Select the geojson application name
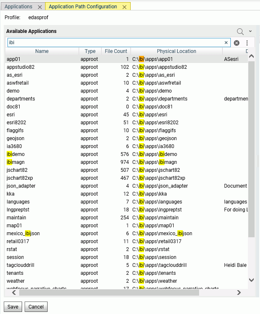This screenshot has width=260, height=314. (x=15, y=138)
